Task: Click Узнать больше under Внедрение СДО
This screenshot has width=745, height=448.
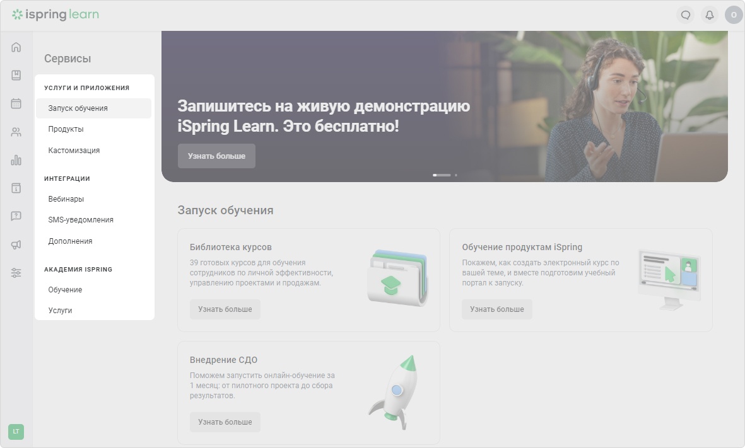Action: 225,422
